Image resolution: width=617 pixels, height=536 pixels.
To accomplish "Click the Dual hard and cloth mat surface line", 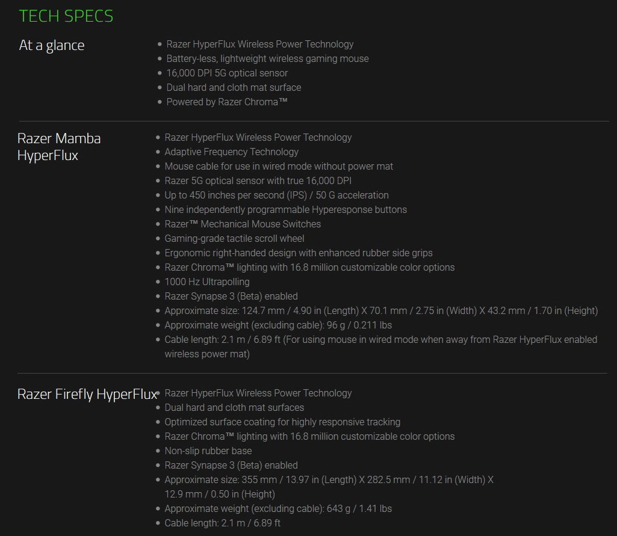I will coord(234,88).
